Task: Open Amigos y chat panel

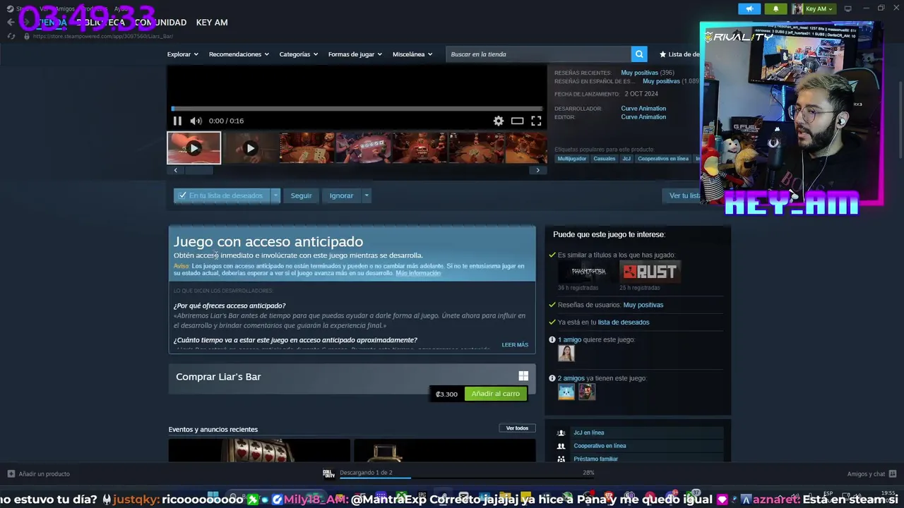Action: (x=872, y=473)
